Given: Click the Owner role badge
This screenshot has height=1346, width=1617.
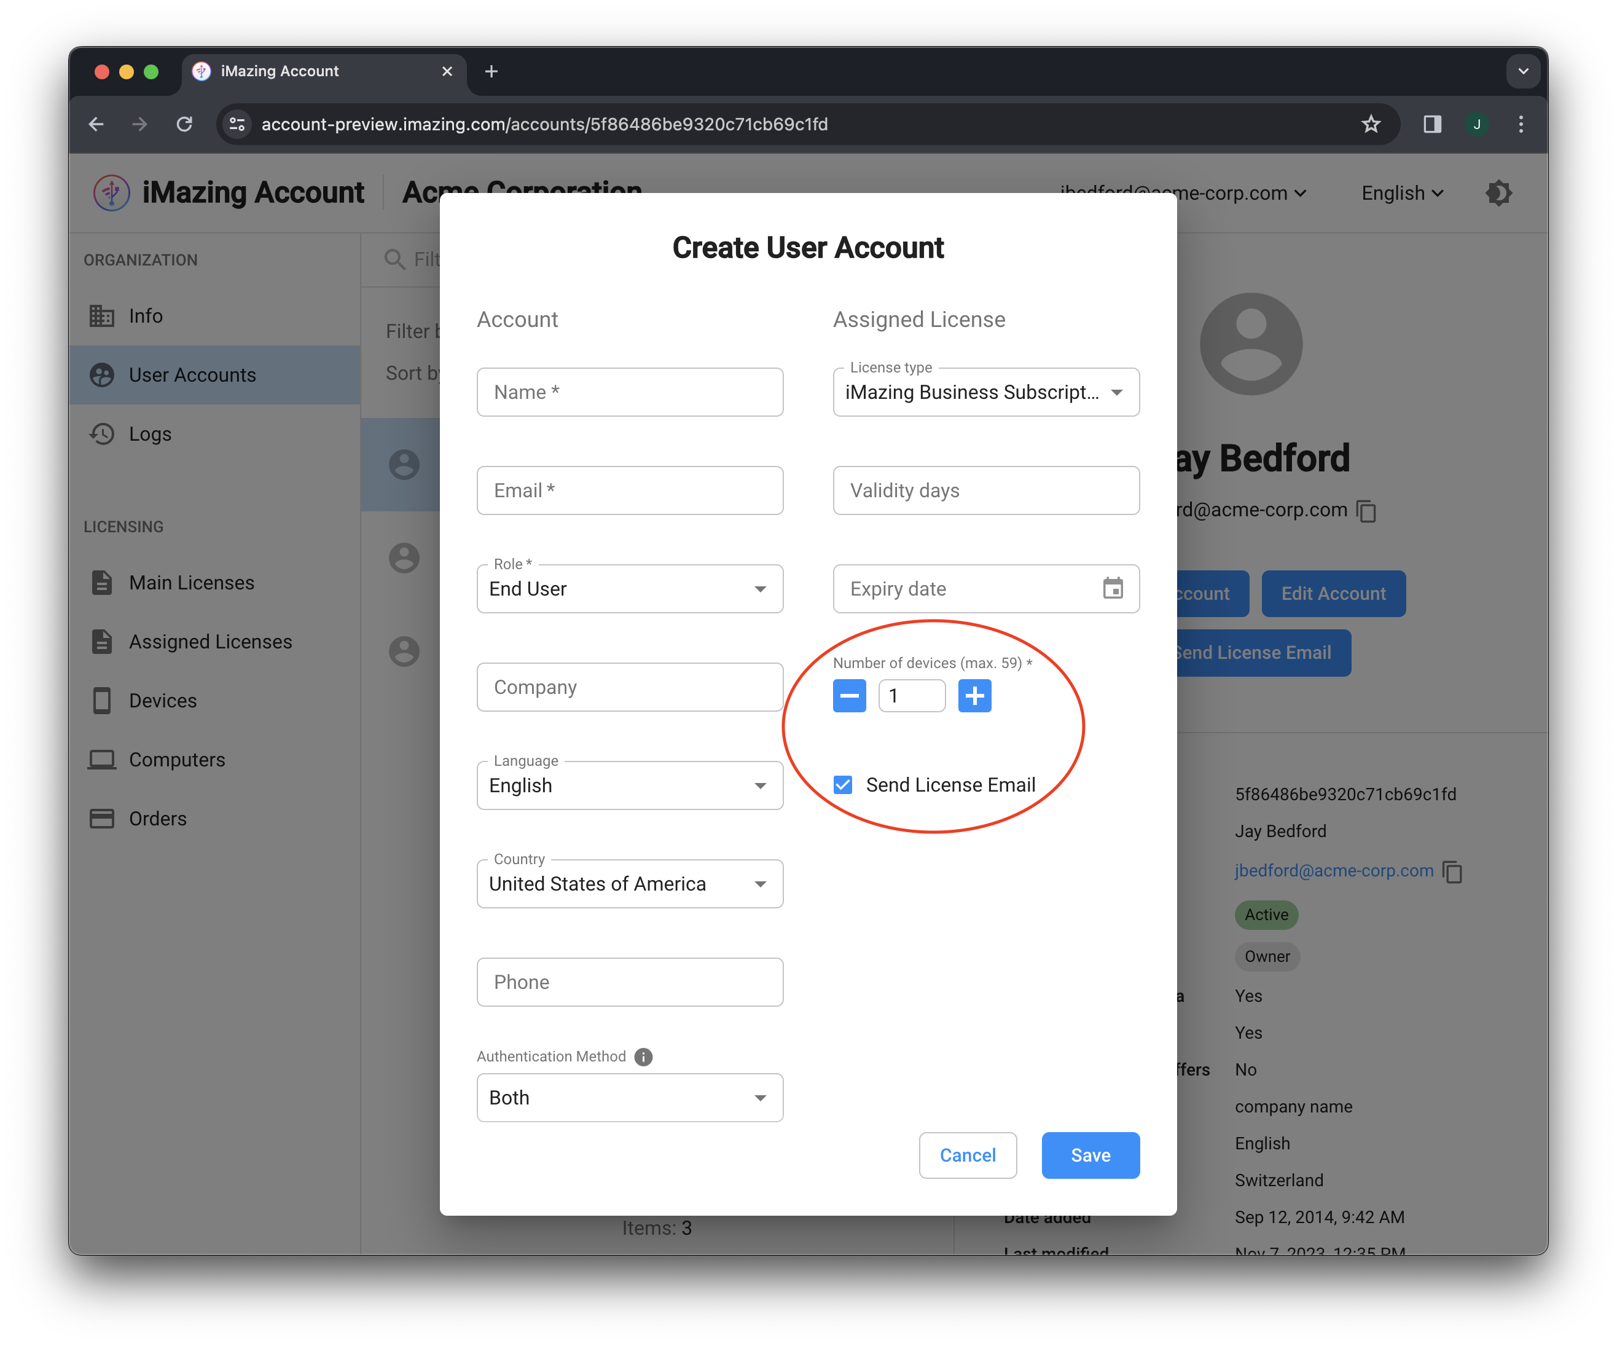Looking at the screenshot, I should [x=1267, y=956].
